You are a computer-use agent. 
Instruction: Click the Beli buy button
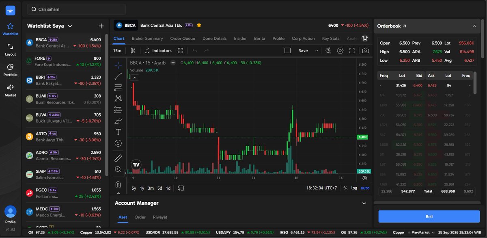point(429,216)
